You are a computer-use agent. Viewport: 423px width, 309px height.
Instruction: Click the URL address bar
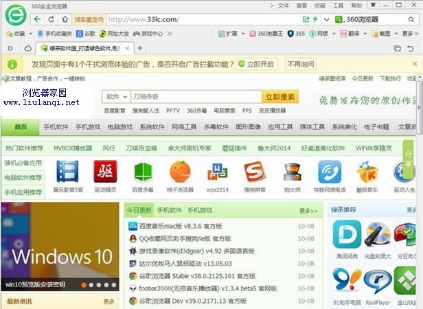pos(204,19)
